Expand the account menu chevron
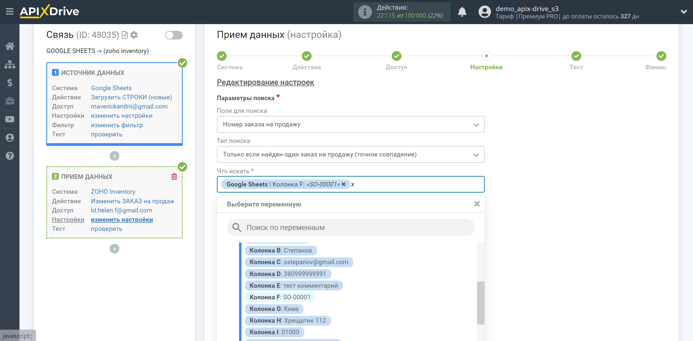This screenshot has width=693, height=341. pos(684,12)
